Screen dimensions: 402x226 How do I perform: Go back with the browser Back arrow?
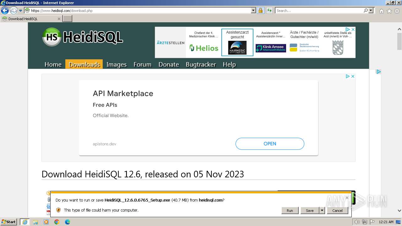[x=5, y=11]
